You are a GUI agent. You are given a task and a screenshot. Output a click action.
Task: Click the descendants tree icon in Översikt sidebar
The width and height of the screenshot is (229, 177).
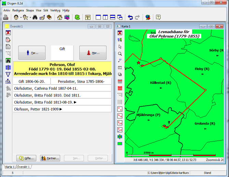(8, 82)
